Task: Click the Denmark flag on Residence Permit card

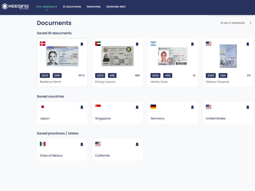Action: (x=43, y=44)
